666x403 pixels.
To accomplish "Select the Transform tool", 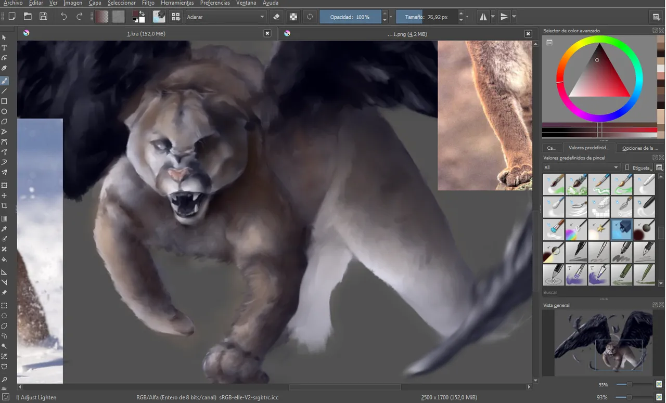I will coord(4,185).
